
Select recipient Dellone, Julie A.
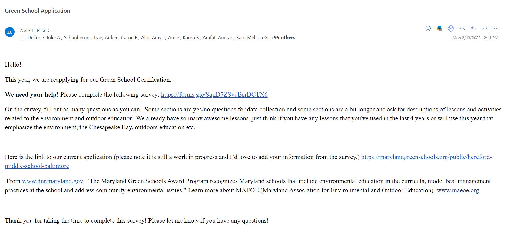pos(45,38)
